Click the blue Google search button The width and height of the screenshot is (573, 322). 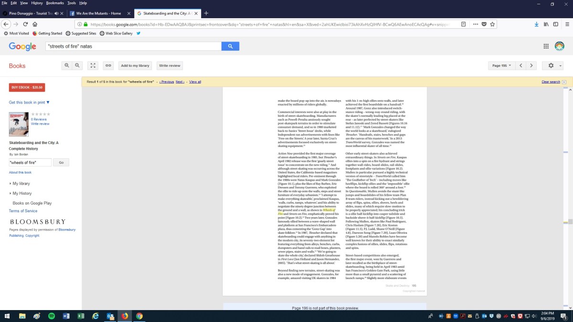click(230, 46)
